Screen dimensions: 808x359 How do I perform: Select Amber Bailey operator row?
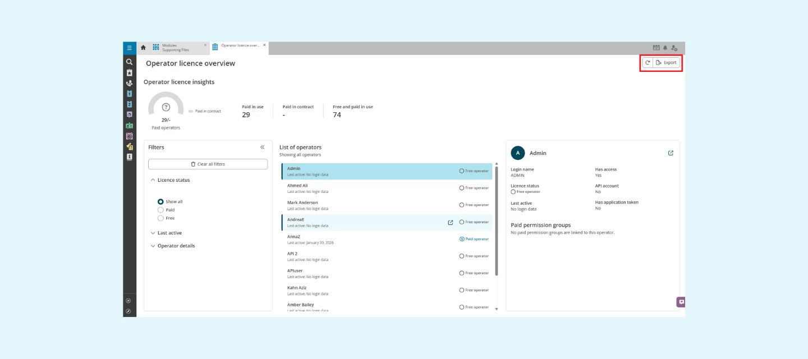click(x=387, y=306)
